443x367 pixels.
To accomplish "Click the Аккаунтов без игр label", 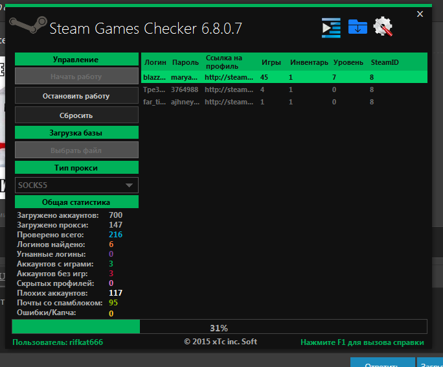I will click(x=52, y=274).
